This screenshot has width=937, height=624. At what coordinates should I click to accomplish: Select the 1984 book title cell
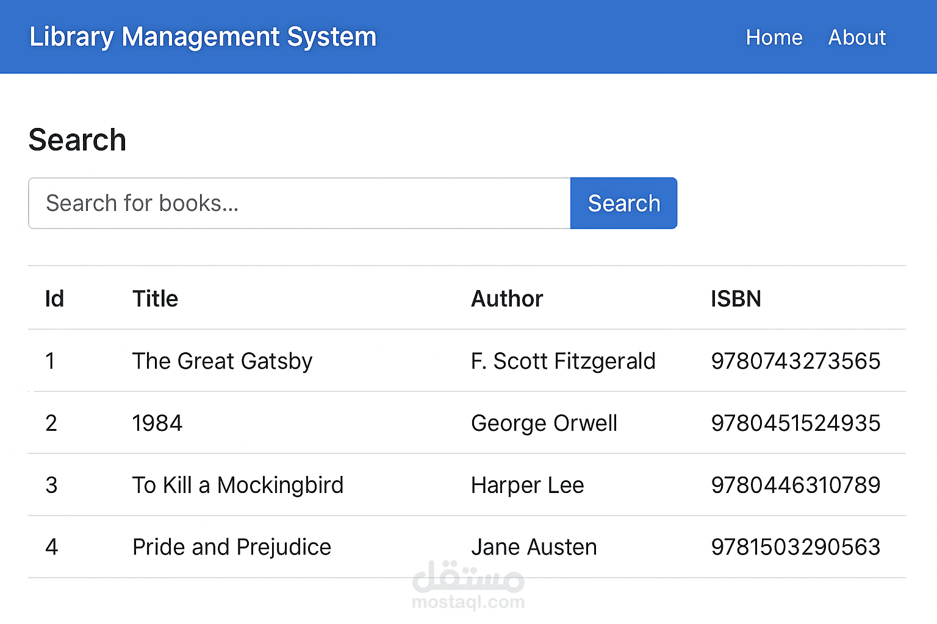coord(157,424)
